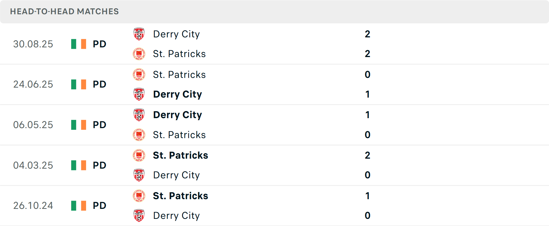
Task: Open Derry City logo in the 24.06.25 match
Action: pos(139,94)
